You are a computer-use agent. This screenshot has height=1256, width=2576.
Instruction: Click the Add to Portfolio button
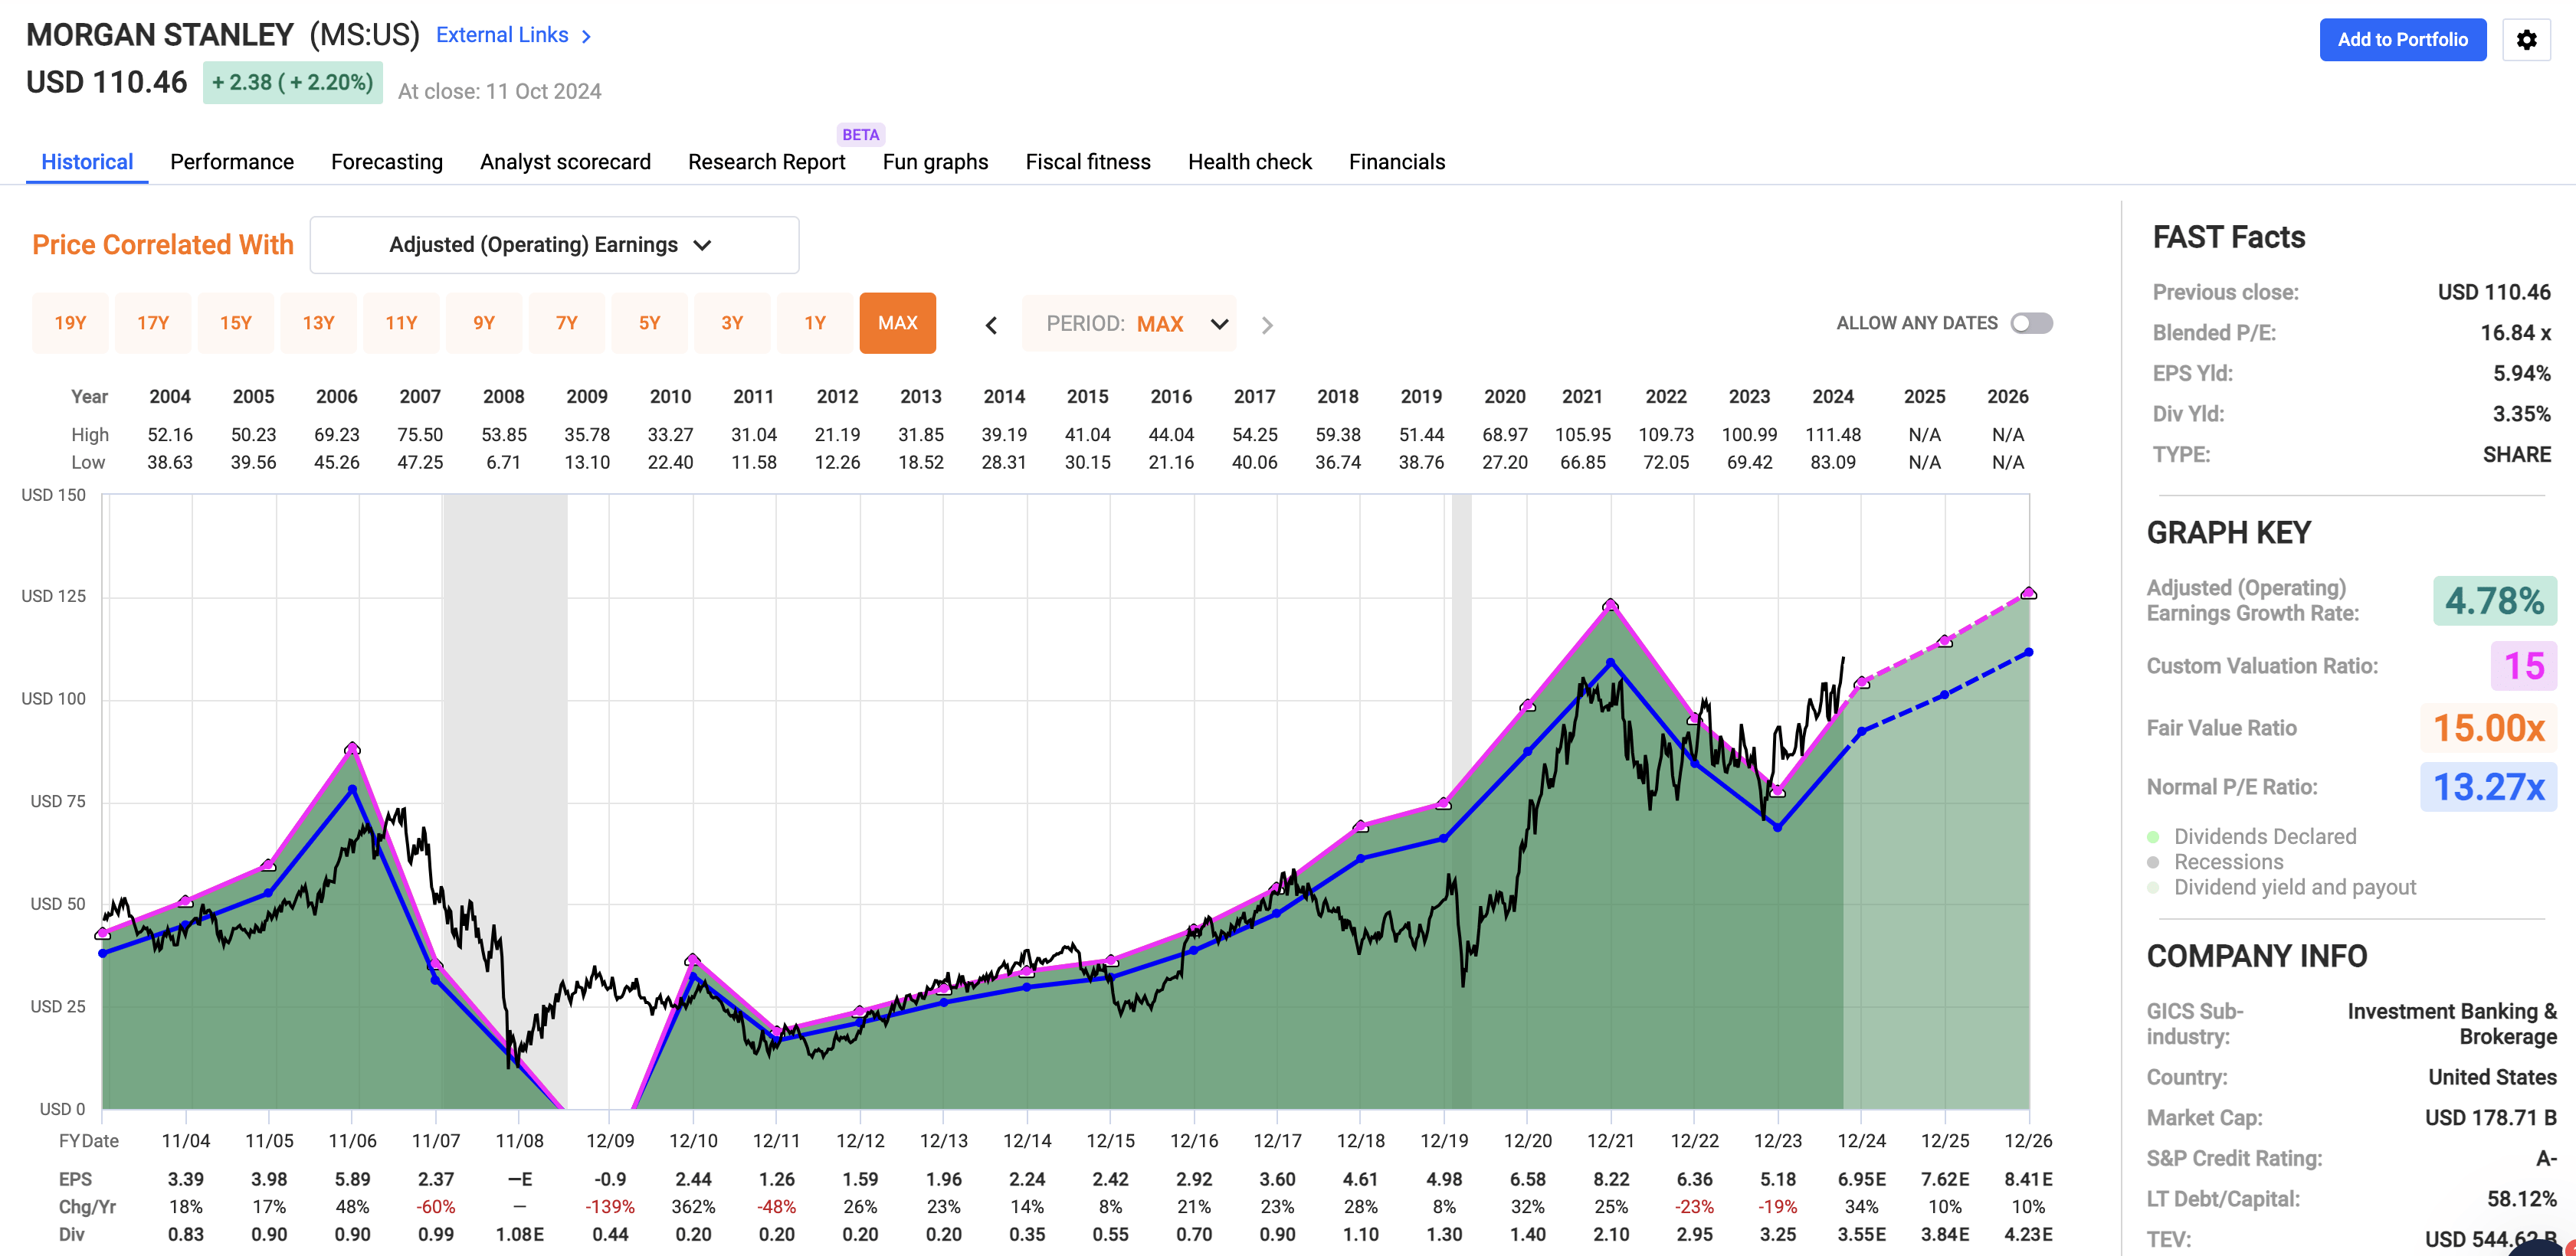click(x=2402, y=40)
